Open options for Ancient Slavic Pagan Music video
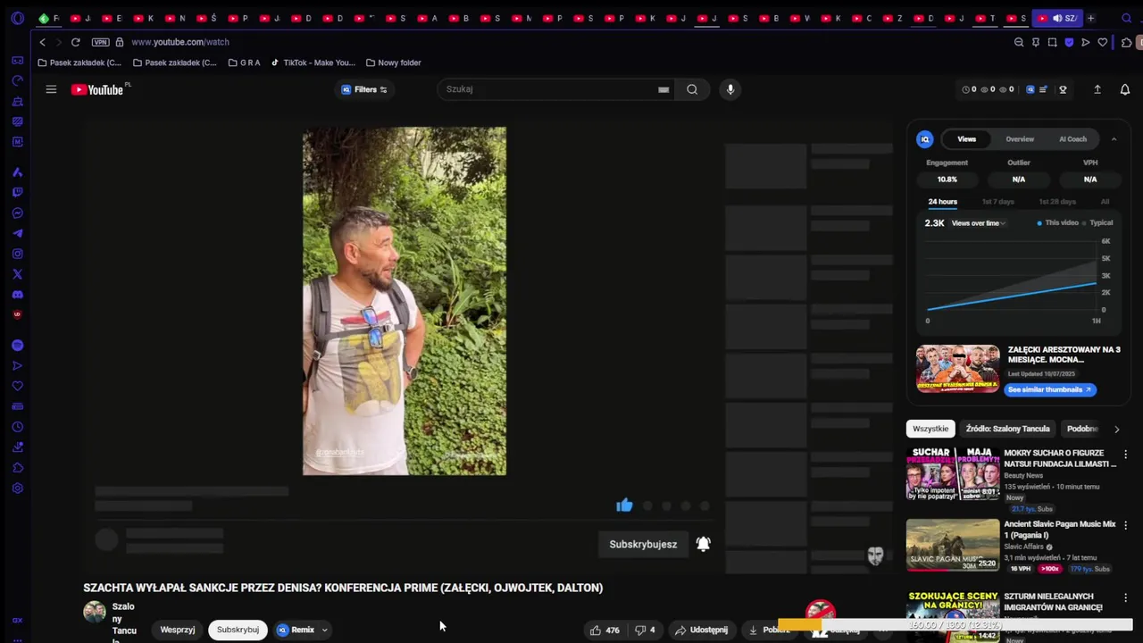This screenshot has width=1143, height=643. pos(1125,525)
